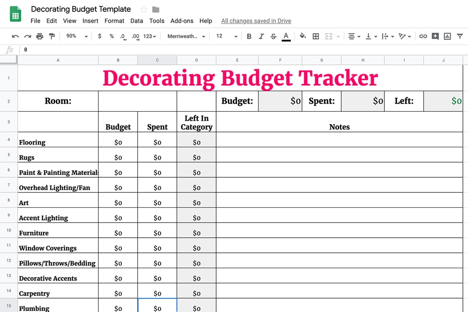Insert a link with chain icon
Screen dimensions: 468x312
tap(423, 36)
